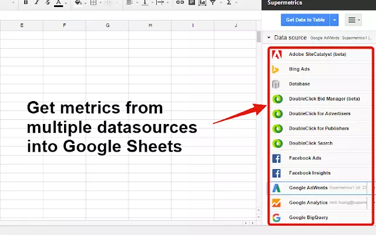Choose DoubleClick Search data source

point(321,143)
